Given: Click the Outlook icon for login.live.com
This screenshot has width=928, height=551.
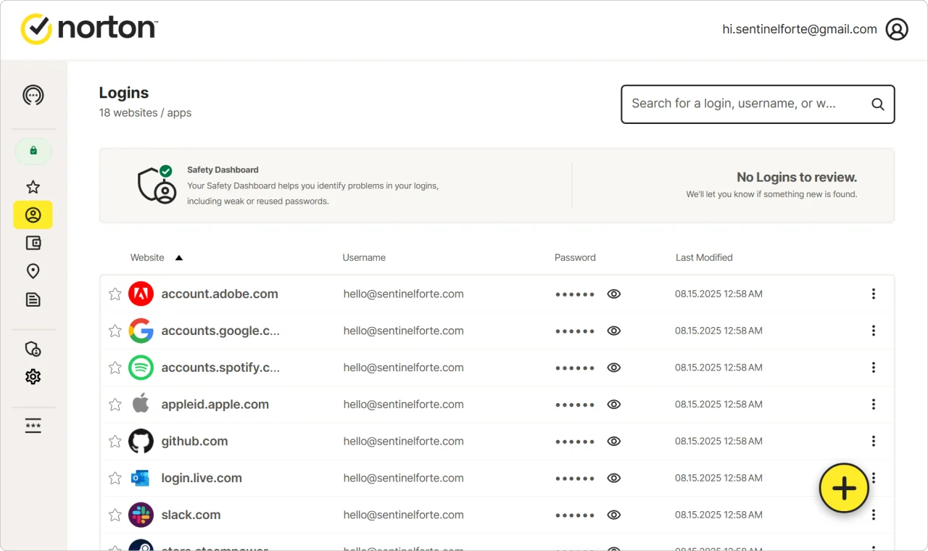Looking at the screenshot, I should (141, 478).
